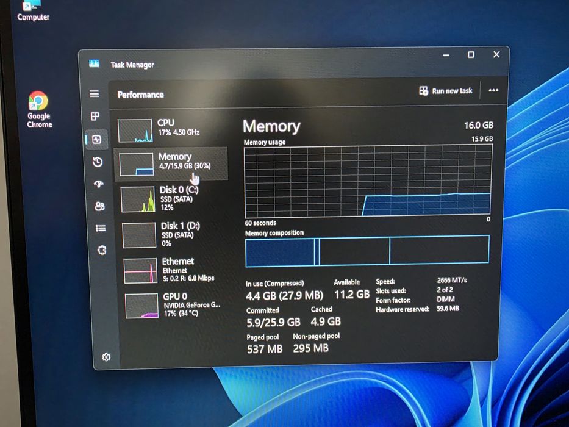Click the Paged pool 537 MB value
569x427 pixels.
click(265, 349)
